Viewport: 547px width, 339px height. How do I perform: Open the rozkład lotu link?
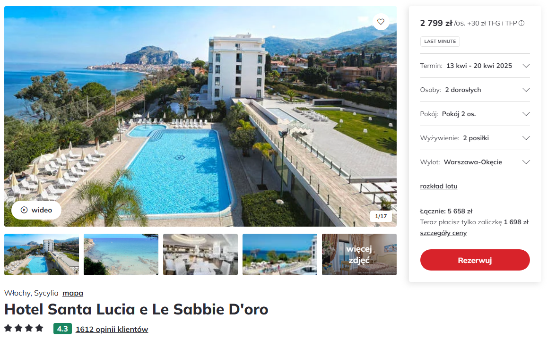click(439, 186)
